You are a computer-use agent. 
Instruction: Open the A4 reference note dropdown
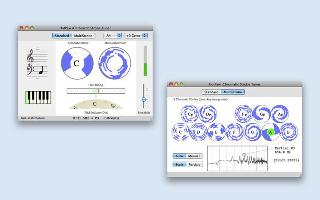113,36
